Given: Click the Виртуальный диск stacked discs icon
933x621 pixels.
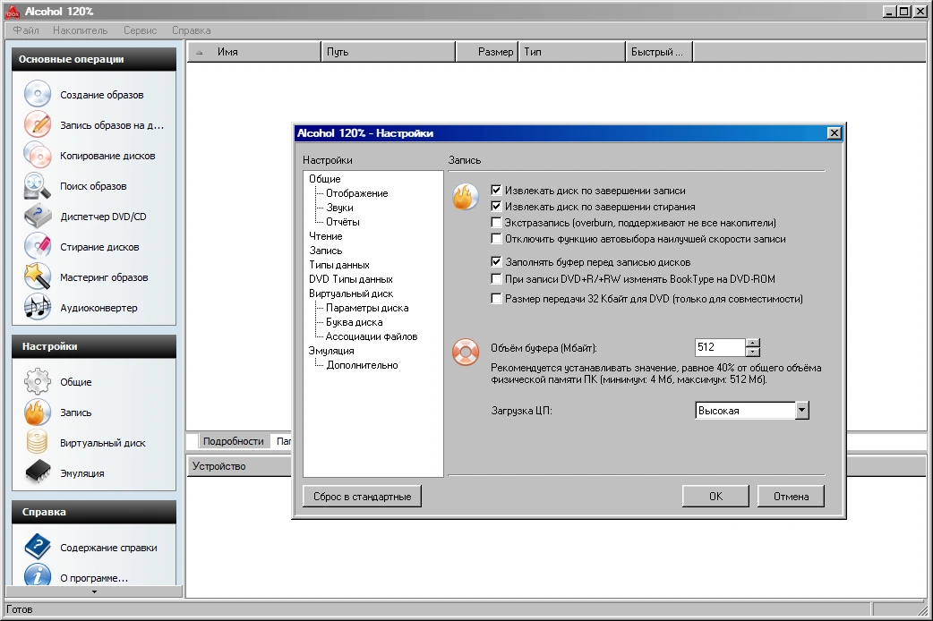Looking at the screenshot, I should 37,442.
